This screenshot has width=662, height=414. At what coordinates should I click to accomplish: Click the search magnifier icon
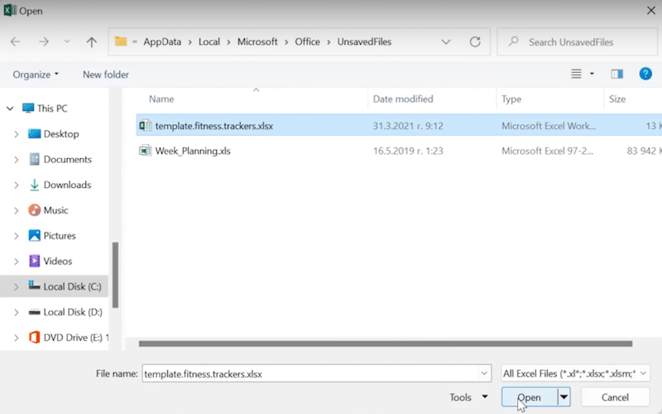(513, 41)
